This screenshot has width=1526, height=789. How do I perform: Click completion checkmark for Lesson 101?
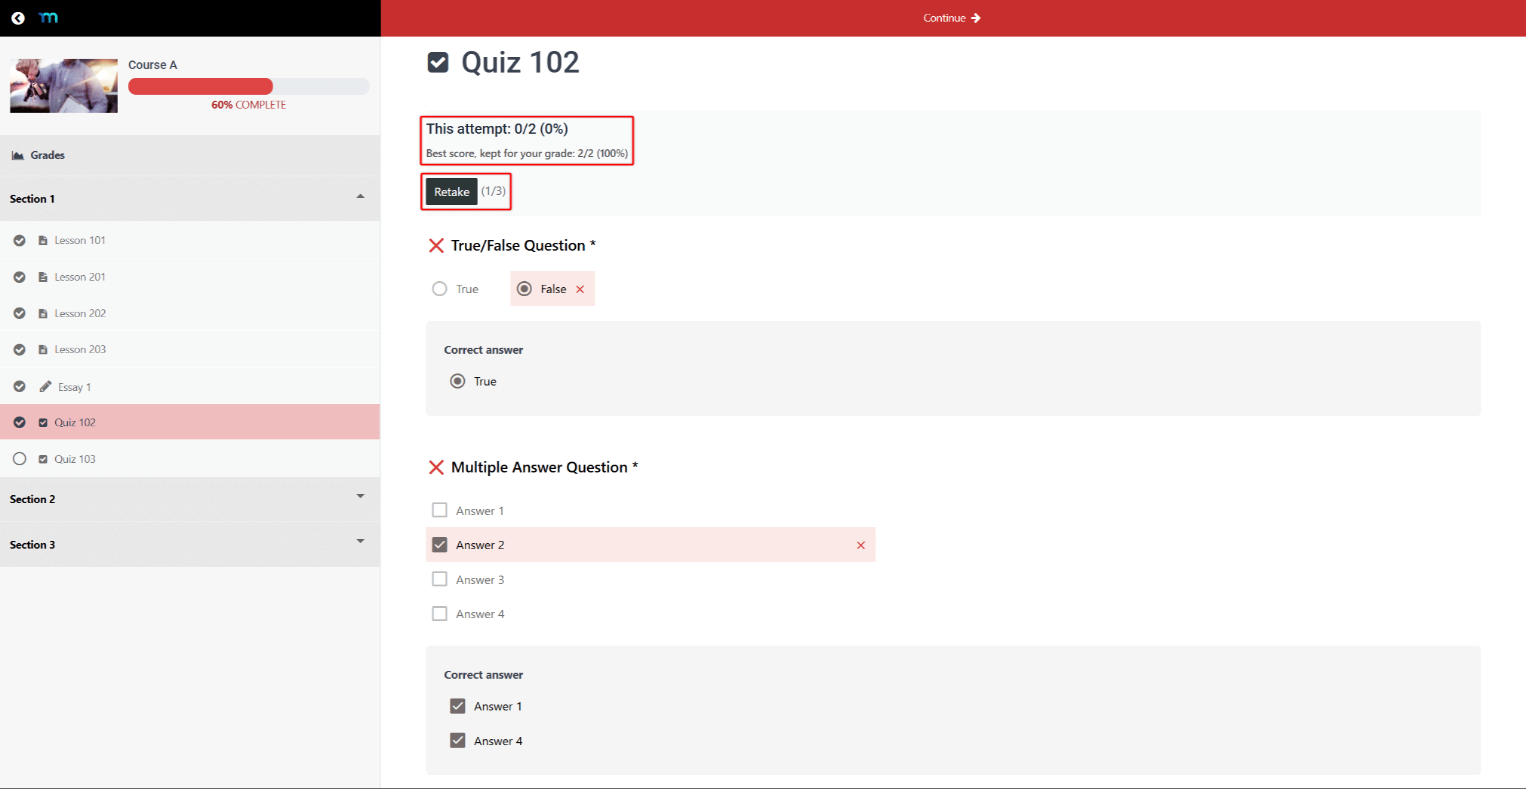click(20, 240)
